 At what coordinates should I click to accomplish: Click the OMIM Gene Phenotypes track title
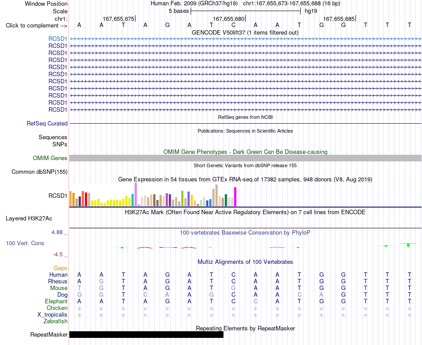(x=245, y=152)
